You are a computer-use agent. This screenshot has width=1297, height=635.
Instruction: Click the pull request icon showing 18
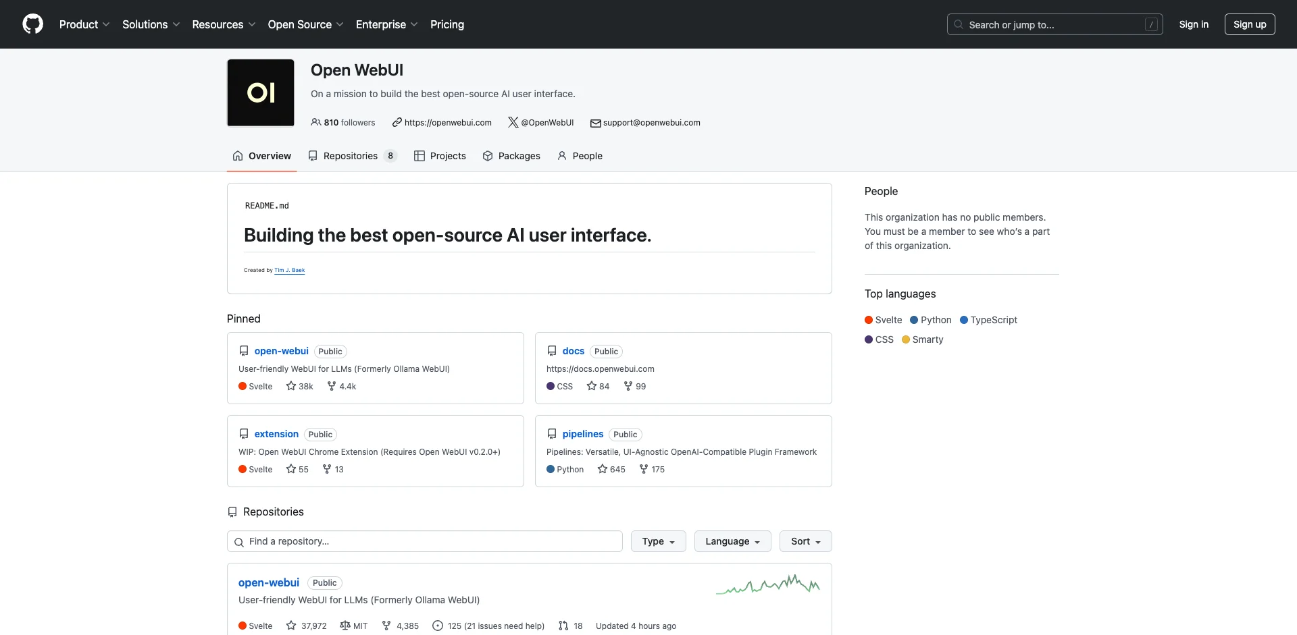tap(563, 626)
